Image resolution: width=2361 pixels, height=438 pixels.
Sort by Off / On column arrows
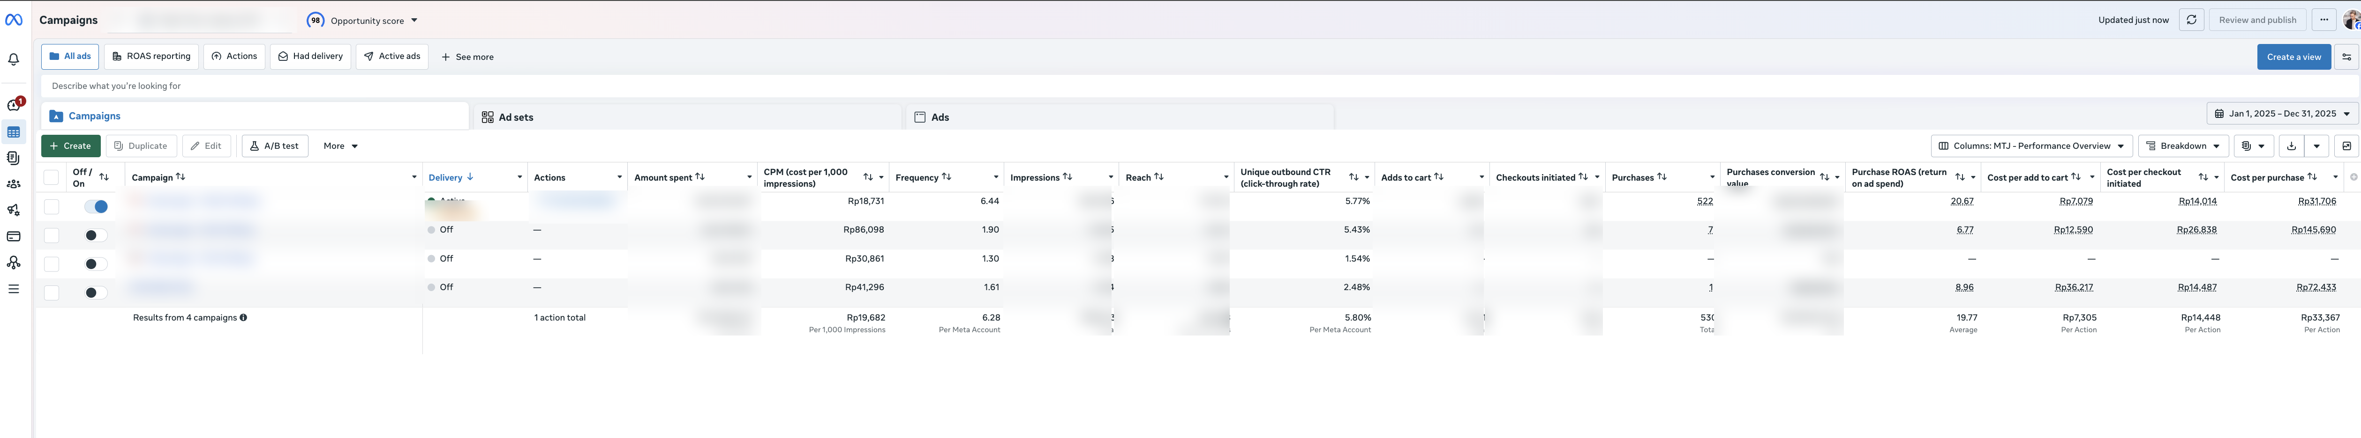(x=104, y=177)
